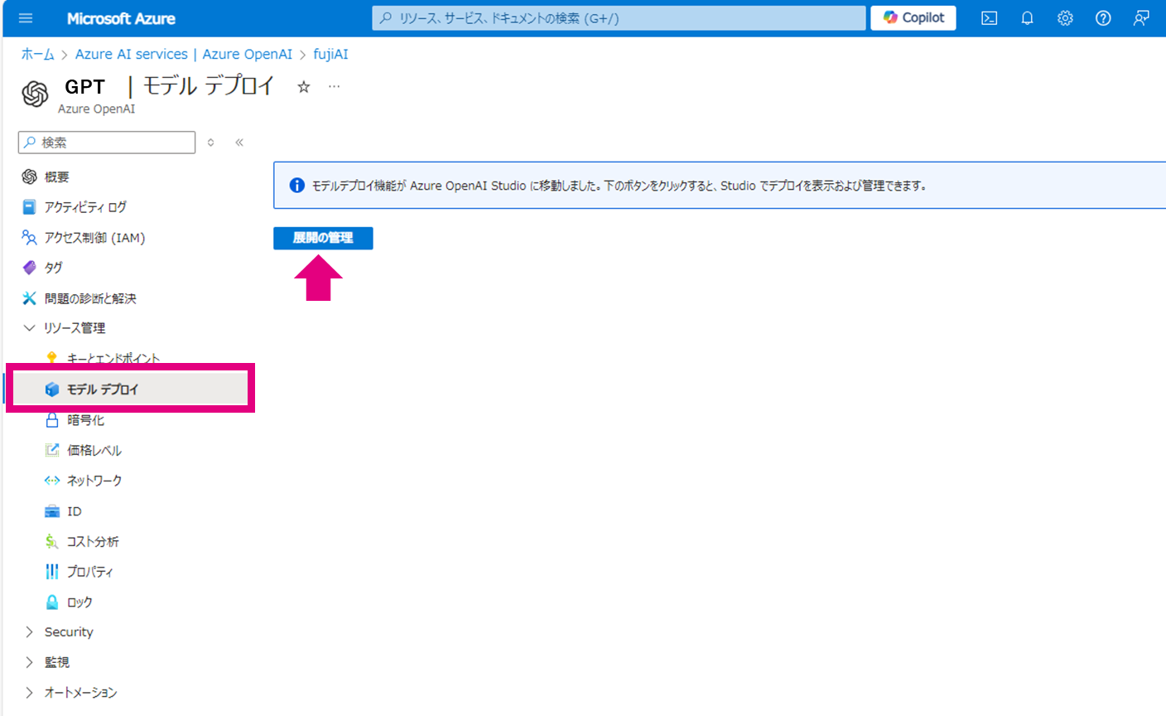Open プロパティ
Viewport: 1166px width, 716px height.
90,572
